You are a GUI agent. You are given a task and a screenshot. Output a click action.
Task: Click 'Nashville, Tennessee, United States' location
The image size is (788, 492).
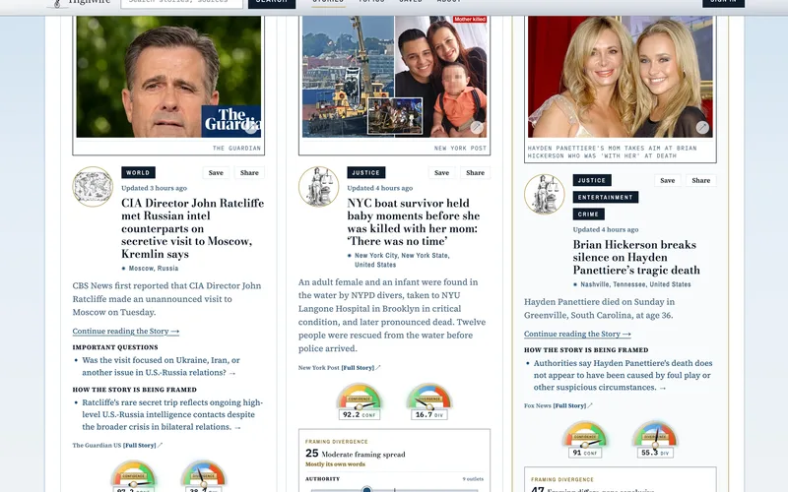point(635,284)
